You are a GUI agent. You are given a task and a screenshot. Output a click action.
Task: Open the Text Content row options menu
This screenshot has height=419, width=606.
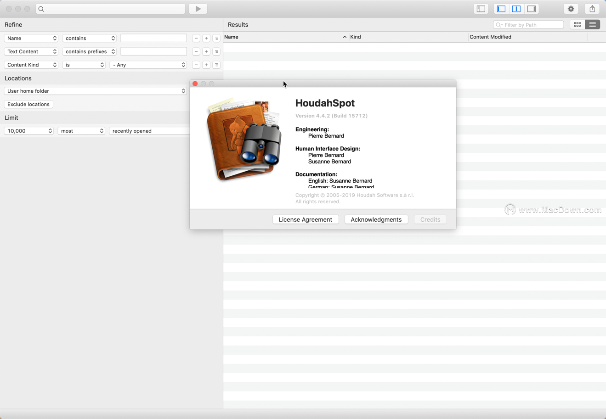pyautogui.click(x=216, y=51)
